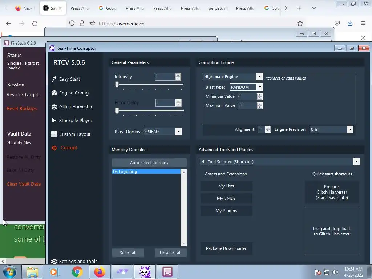
Task: List all Firefox tabs chevron
Action: (x=314, y=8)
